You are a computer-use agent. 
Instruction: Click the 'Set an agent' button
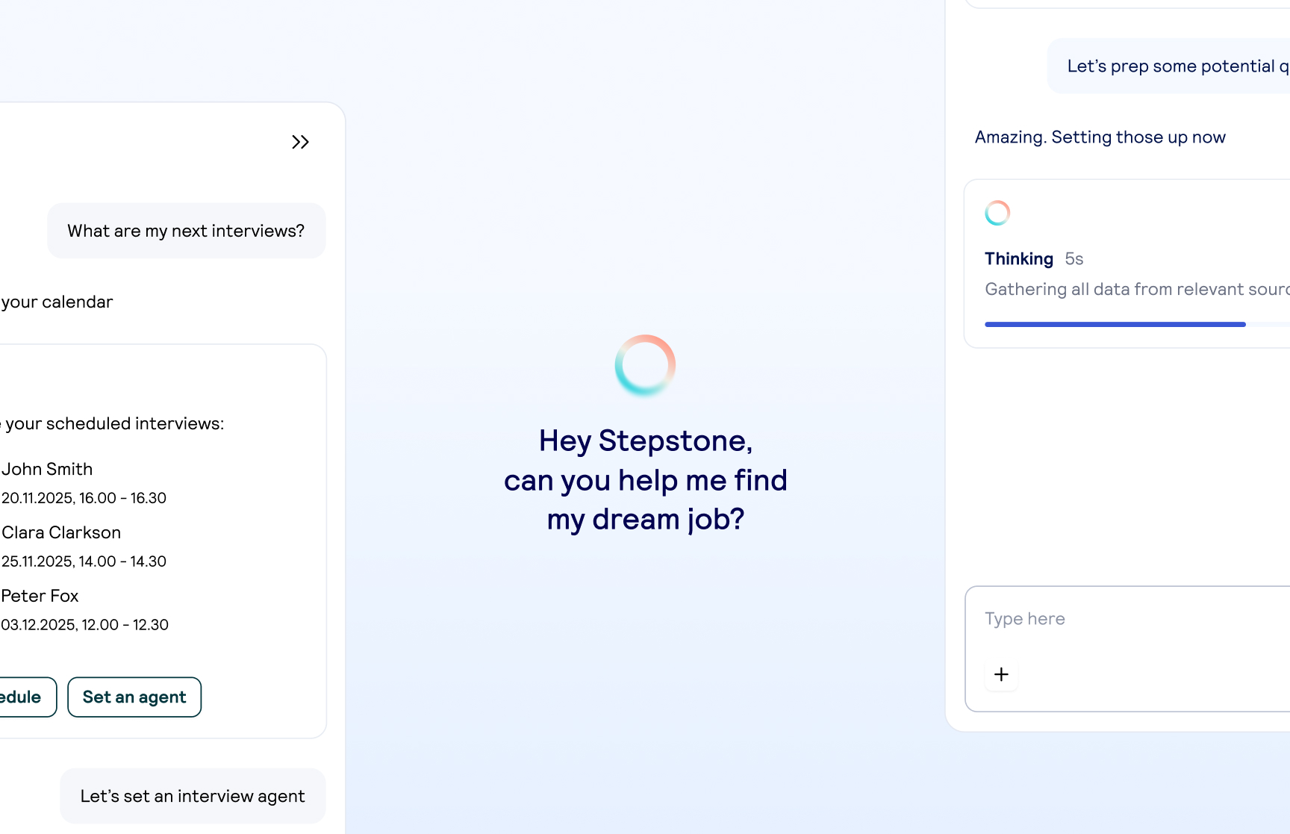click(134, 697)
